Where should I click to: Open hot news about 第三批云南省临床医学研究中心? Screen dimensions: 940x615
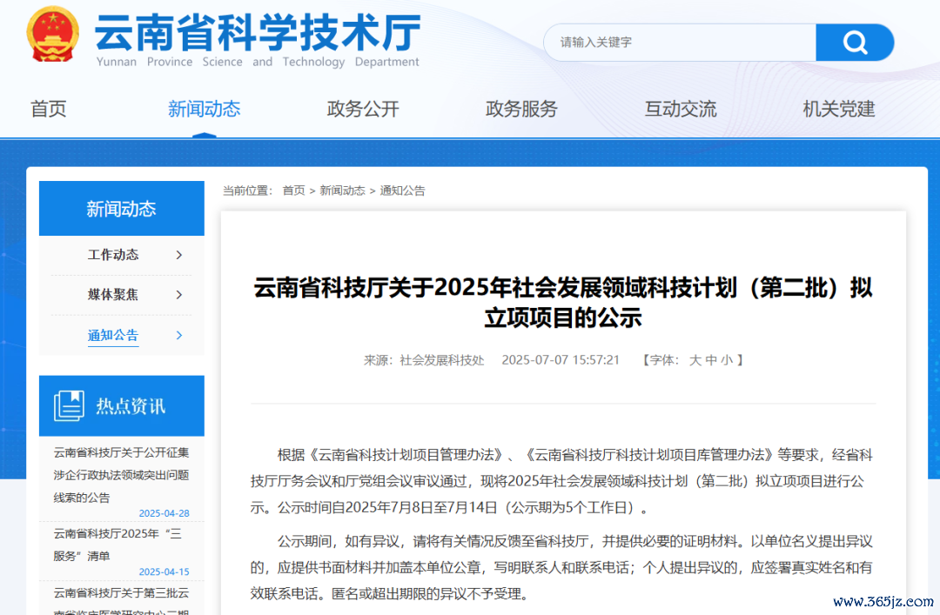tap(121, 601)
